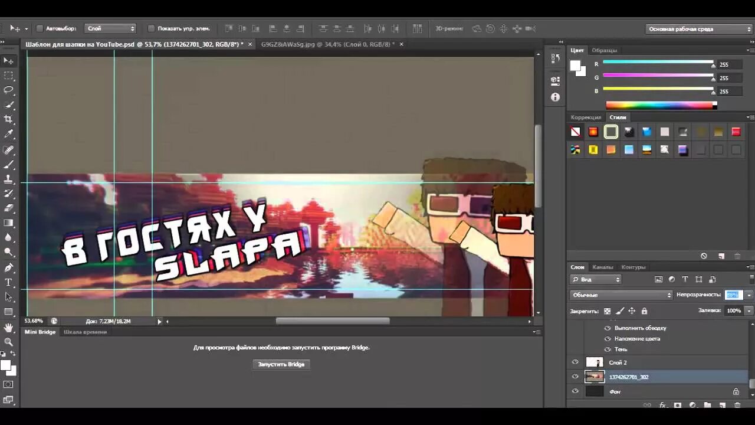
Task: Hide the Фон layer
Action: (575, 391)
